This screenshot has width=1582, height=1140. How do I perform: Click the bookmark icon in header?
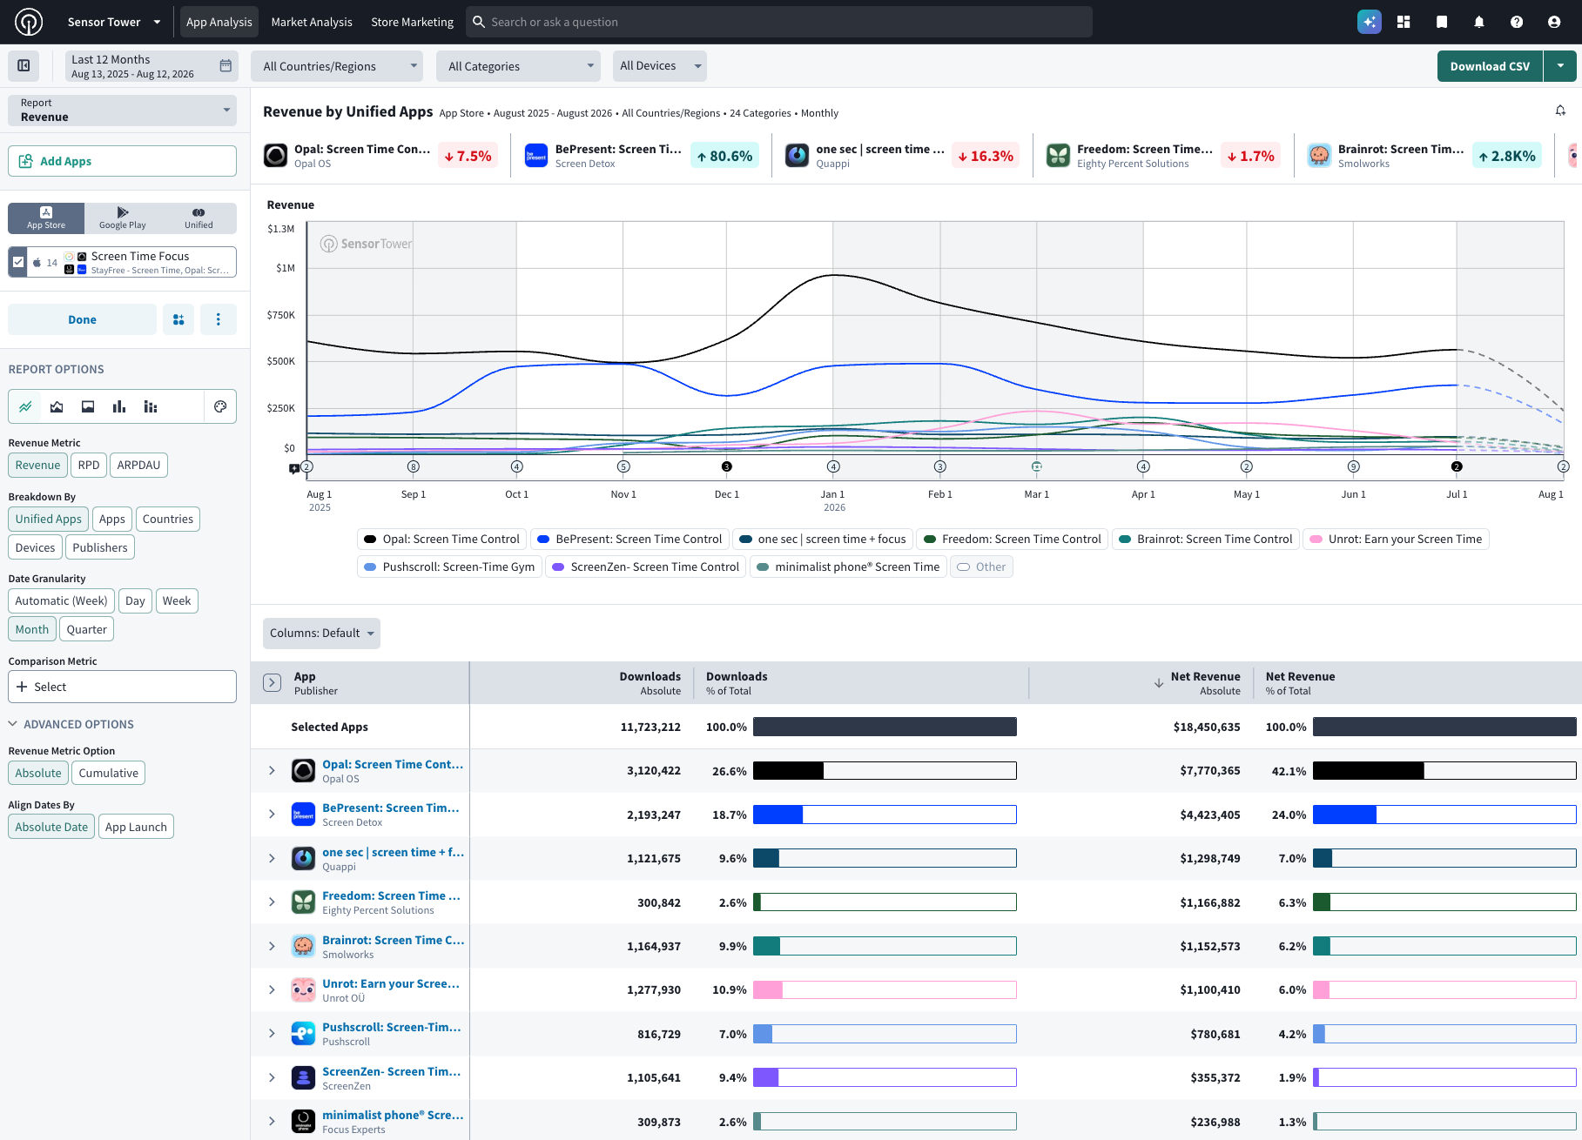point(1442,22)
